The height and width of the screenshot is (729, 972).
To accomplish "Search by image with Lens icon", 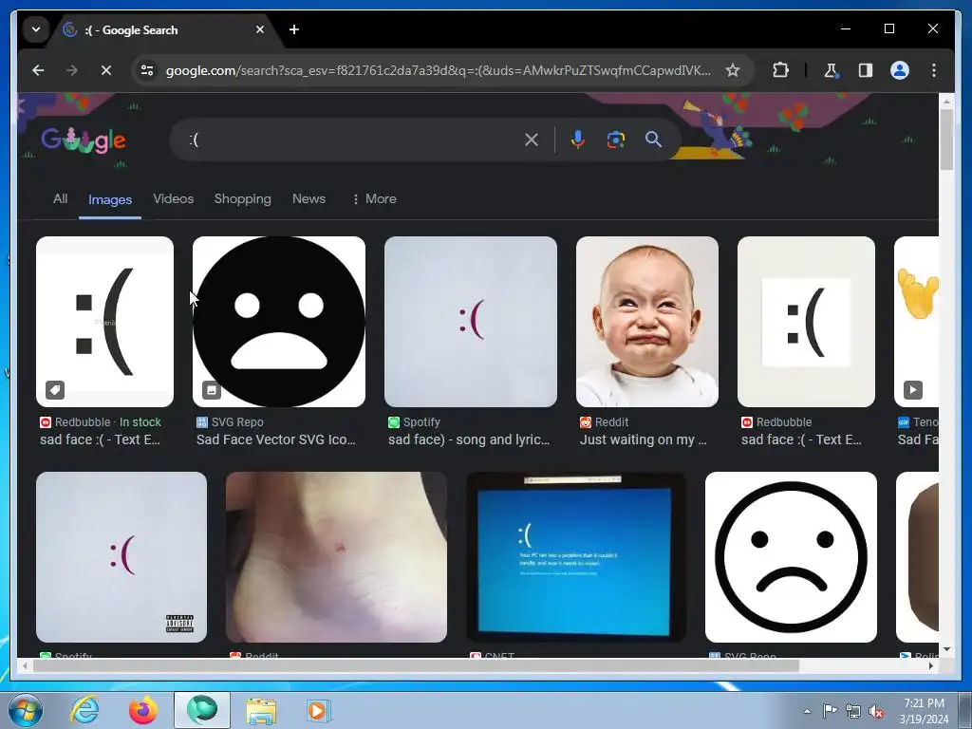I will pyautogui.click(x=615, y=140).
